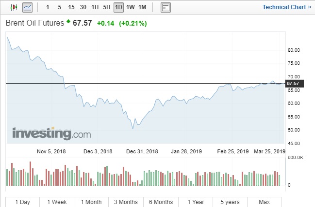View the Max time range

pyautogui.click(x=264, y=202)
